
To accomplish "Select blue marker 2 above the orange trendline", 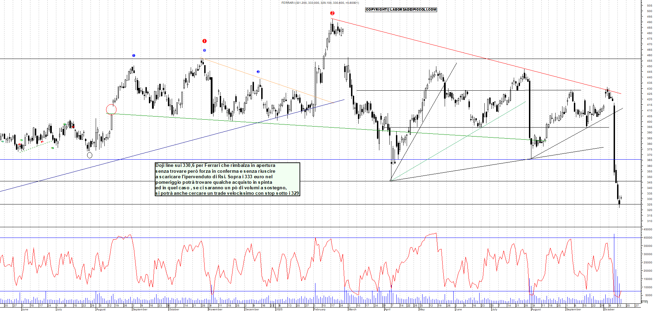I will [x=258, y=72].
